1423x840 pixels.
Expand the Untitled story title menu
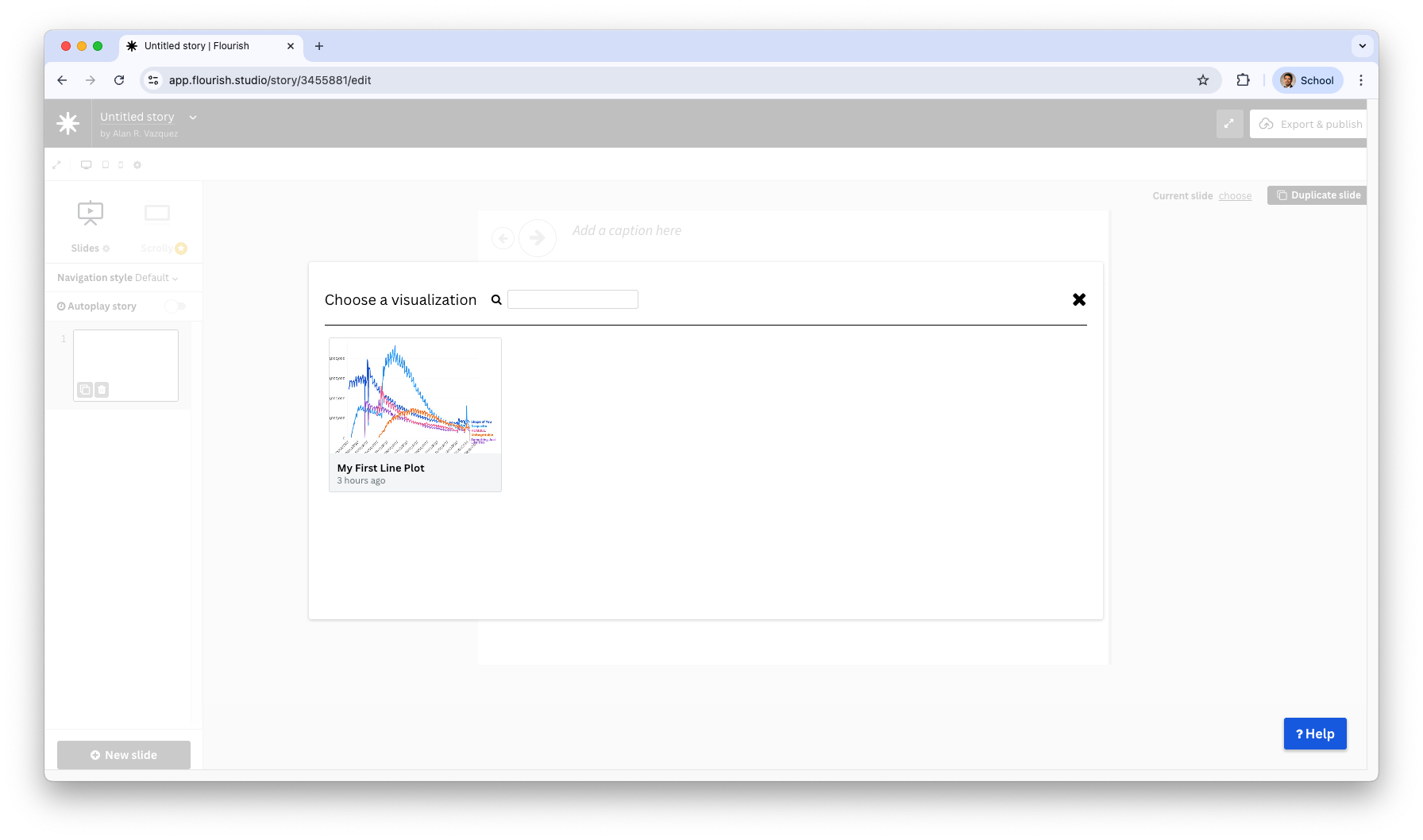[192, 118]
